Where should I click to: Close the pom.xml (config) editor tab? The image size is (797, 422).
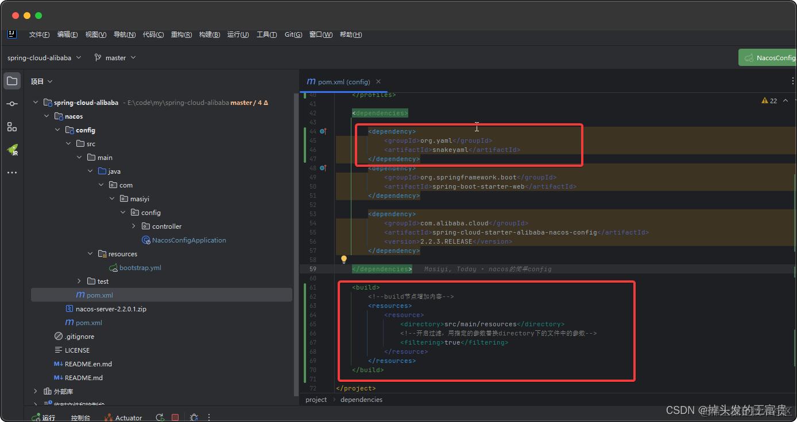[x=378, y=81]
